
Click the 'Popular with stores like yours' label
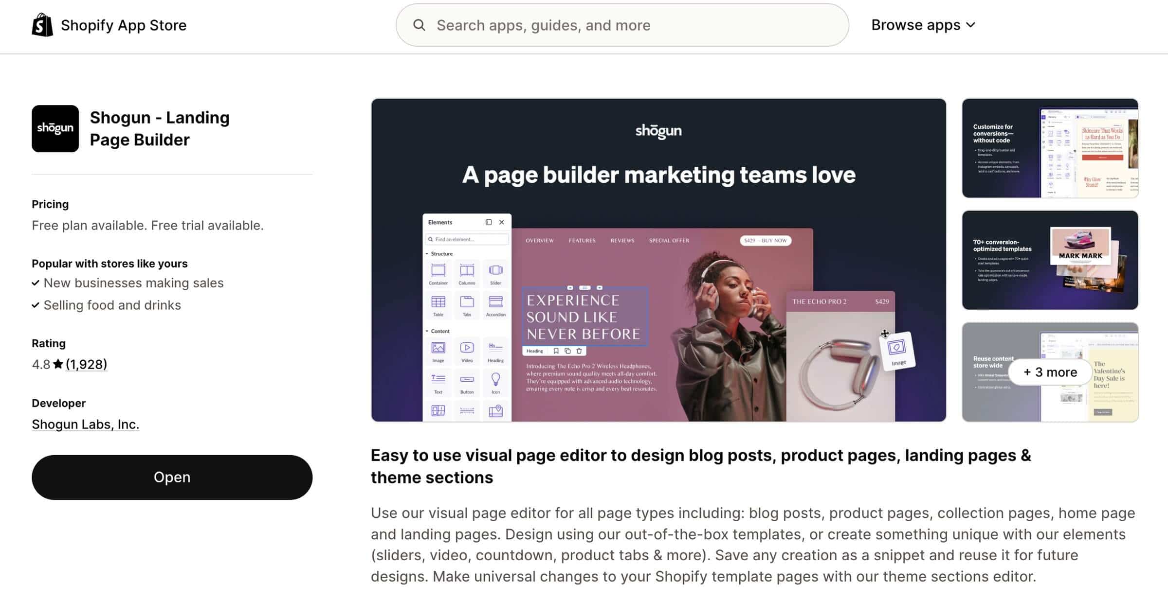point(109,264)
